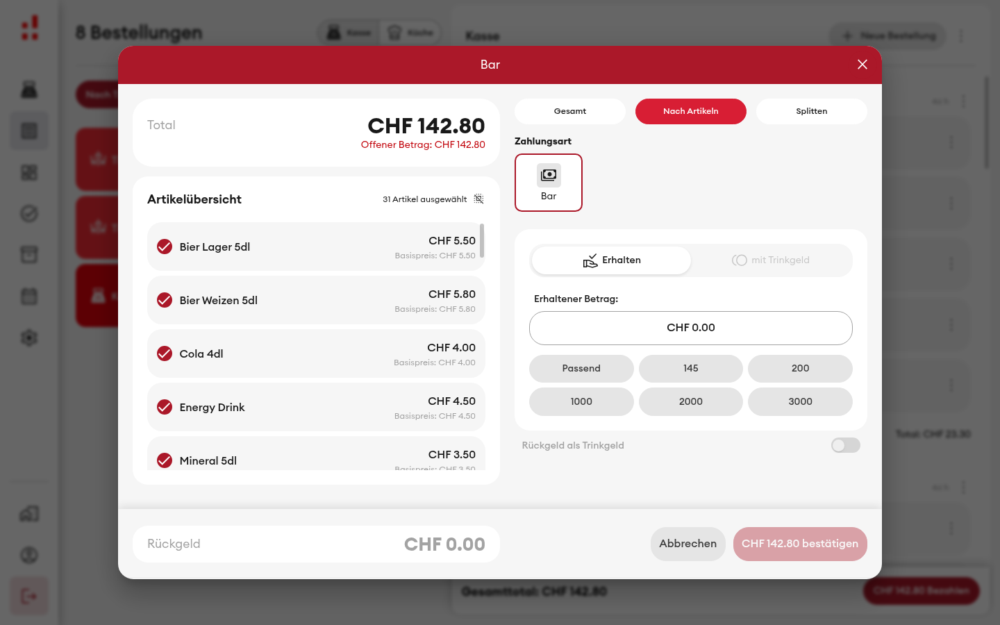Uncheck the Energy Drink item
The image size is (1000, 625).
pyautogui.click(x=165, y=407)
